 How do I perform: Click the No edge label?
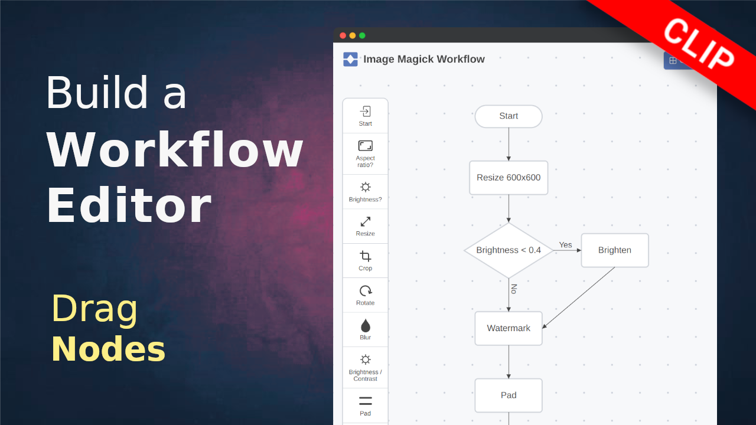pyautogui.click(x=514, y=289)
